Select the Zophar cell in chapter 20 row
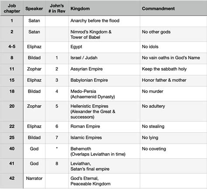 [34, 111]
